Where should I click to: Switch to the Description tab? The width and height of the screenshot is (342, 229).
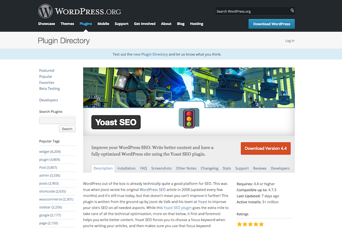[103, 168]
